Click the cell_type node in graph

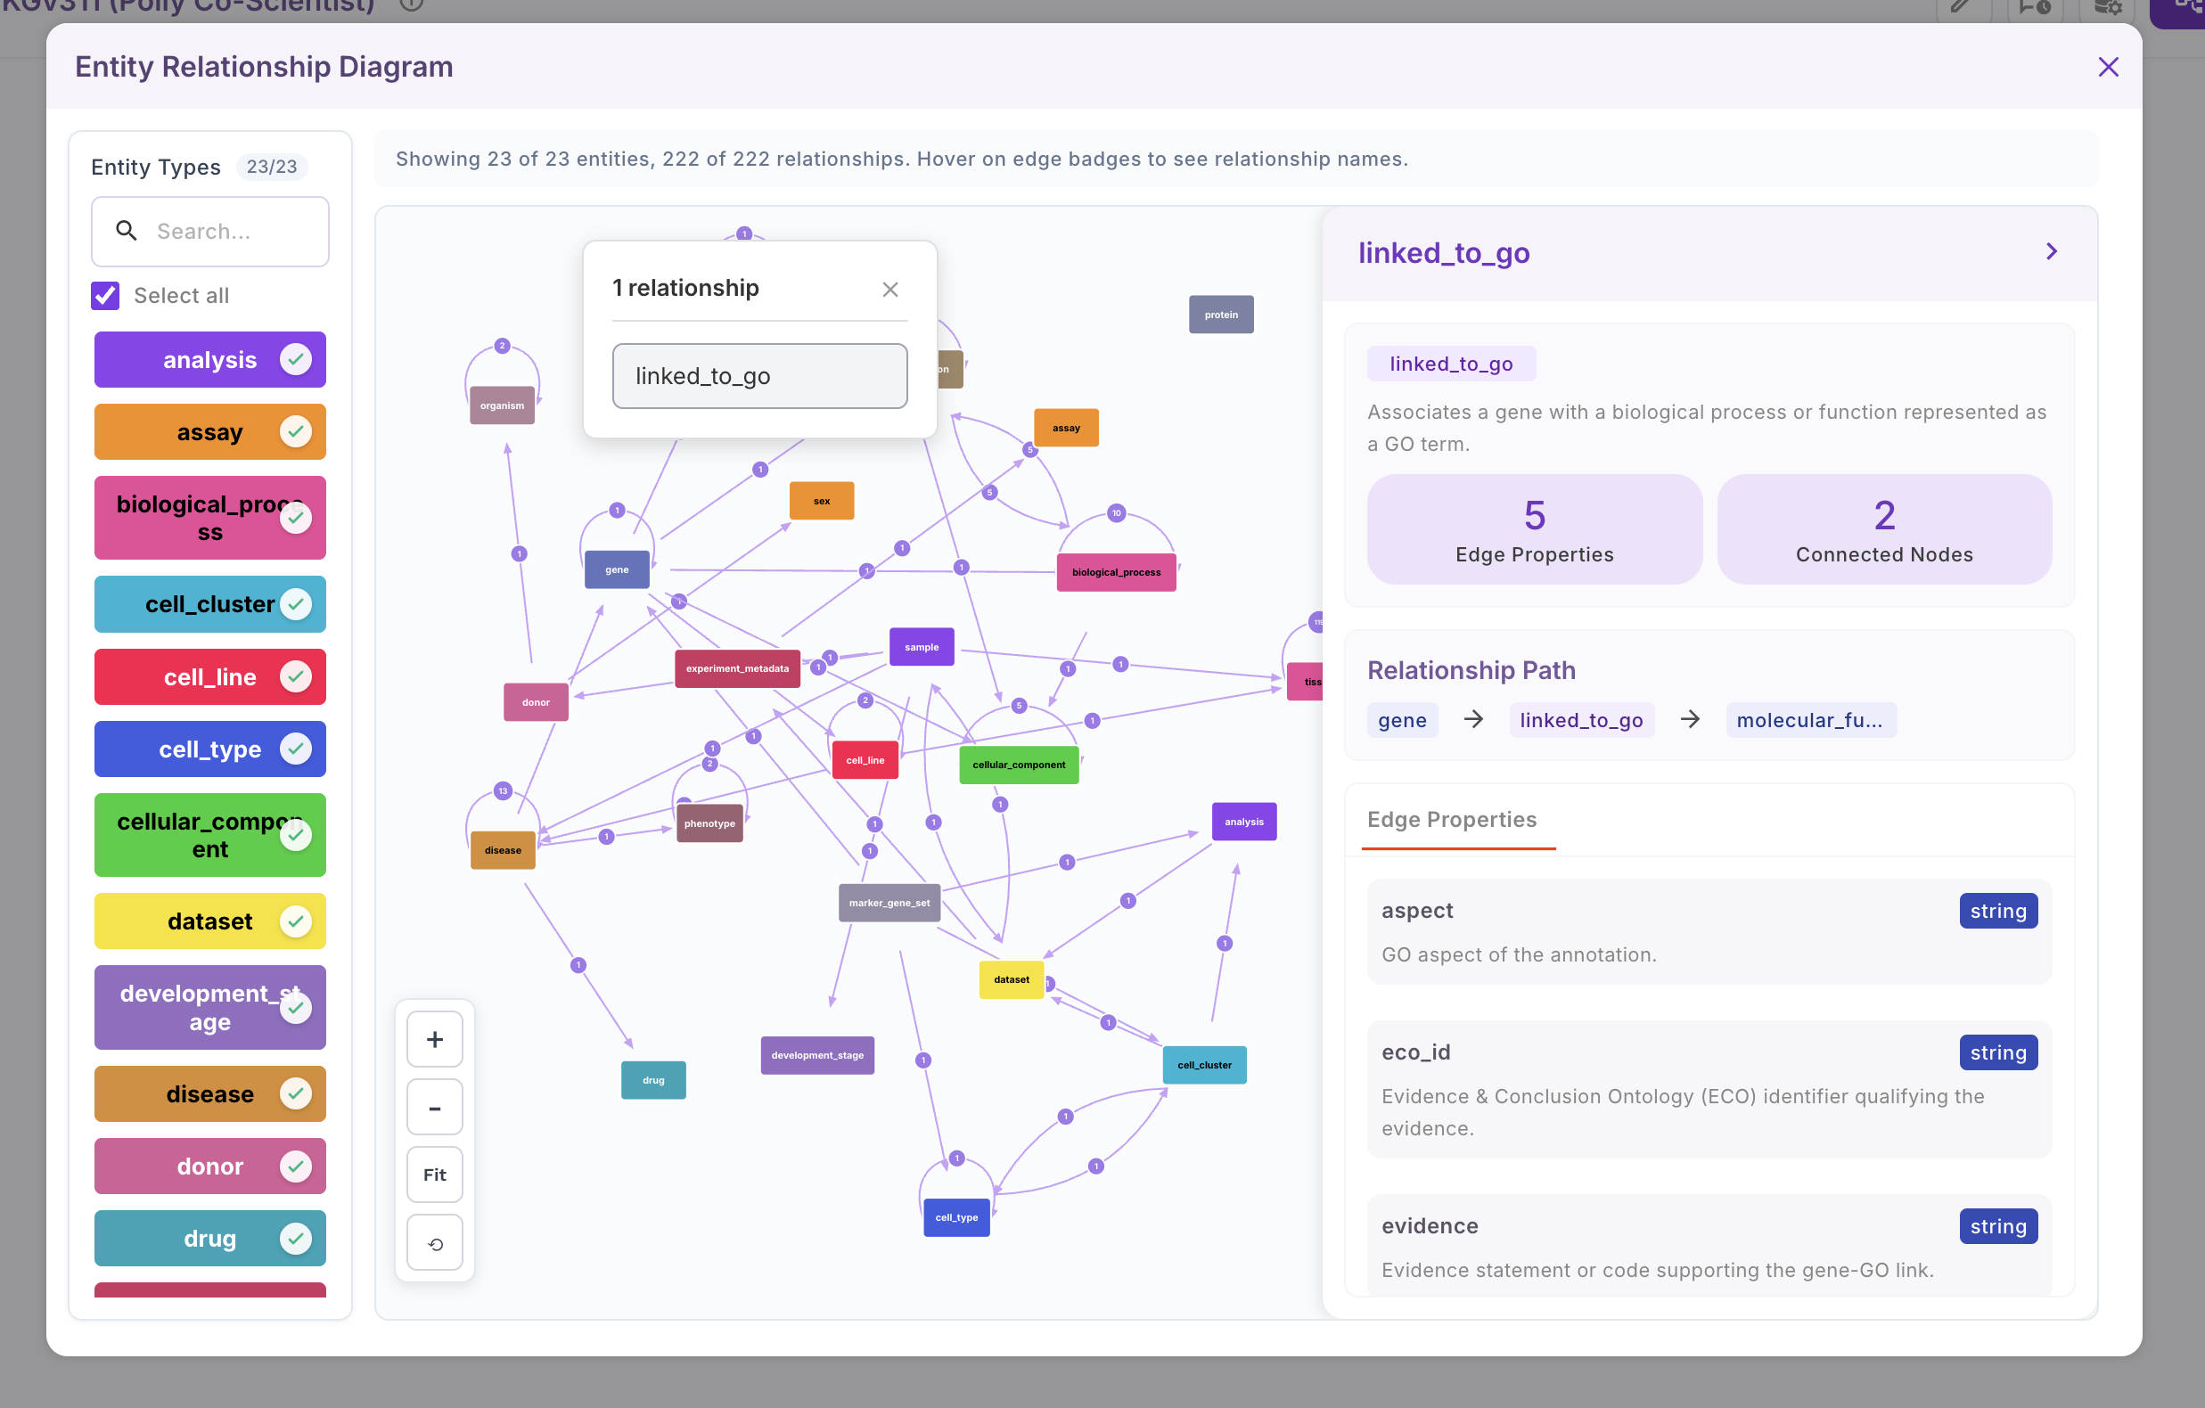[x=955, y=1216]
